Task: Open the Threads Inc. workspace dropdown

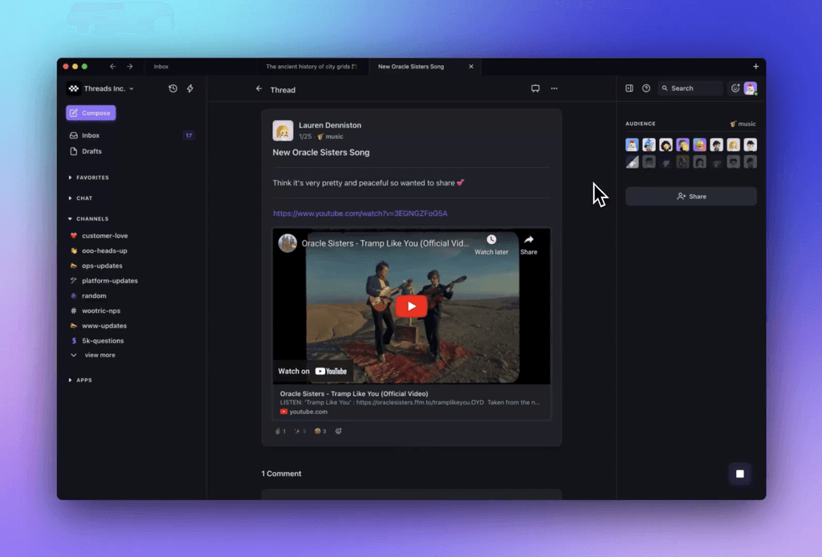Action: 109,88
